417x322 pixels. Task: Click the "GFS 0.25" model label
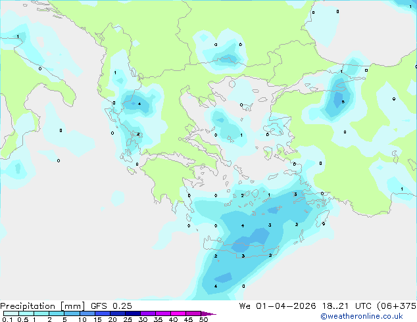(x=111, y=306)
